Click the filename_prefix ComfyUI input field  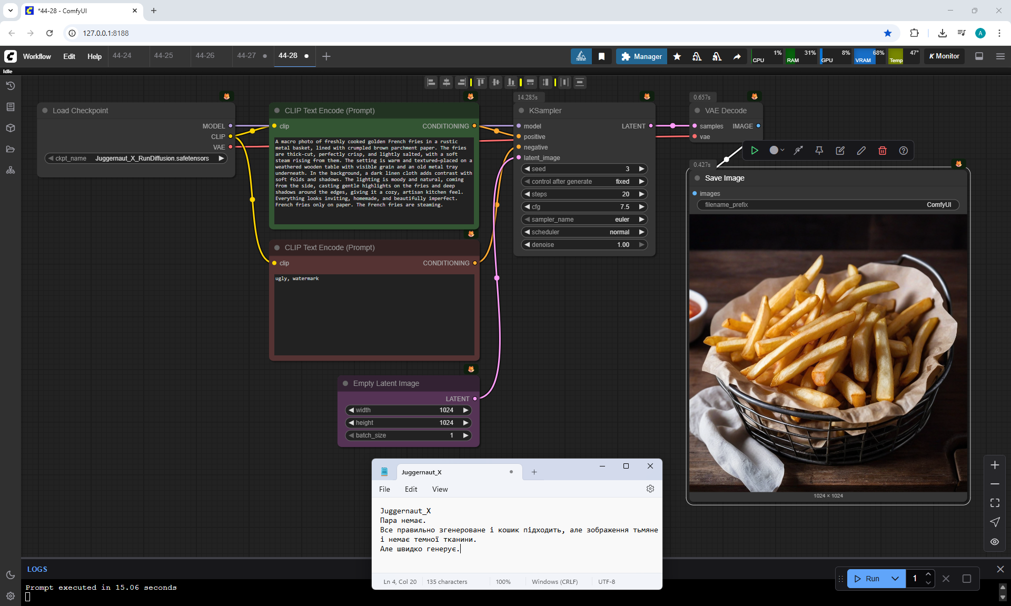click(x=828, y=205)
